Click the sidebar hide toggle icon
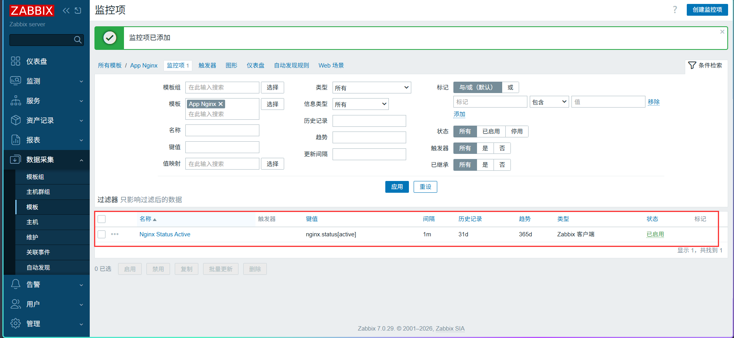Image resolution: width=734 pixels, height=338 pixels. tap(78, 11)
